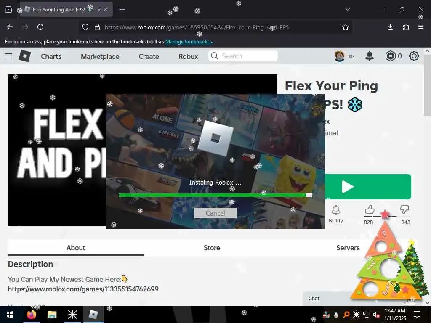Image resolution: width=431 pixels, height=323 pixels.
Task: Click the Roblox installer taskbar icon
Action: (x=93, y=315)
